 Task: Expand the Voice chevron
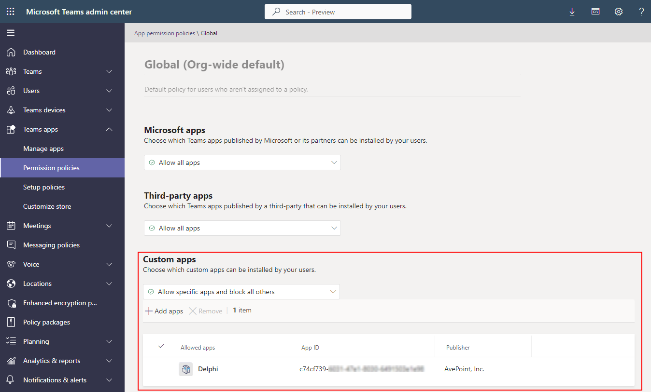pyautogui.click(x=109, y=264)
